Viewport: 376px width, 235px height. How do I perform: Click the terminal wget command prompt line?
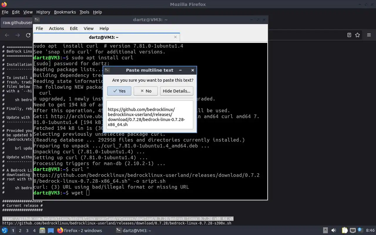(61, 193)
